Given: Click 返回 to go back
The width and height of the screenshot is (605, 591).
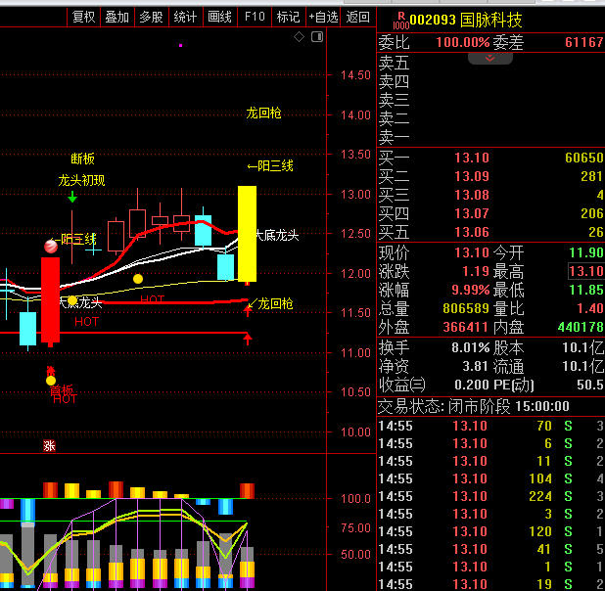Looking at the screenshot, I should (358, 17).
